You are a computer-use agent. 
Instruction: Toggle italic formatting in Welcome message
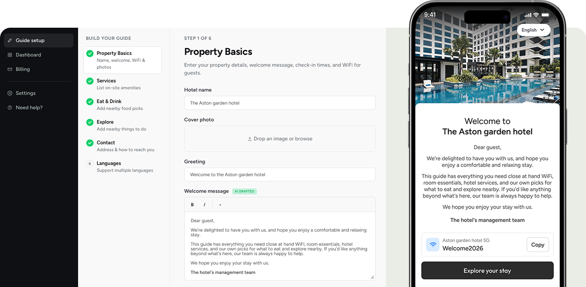pos(204,204)
